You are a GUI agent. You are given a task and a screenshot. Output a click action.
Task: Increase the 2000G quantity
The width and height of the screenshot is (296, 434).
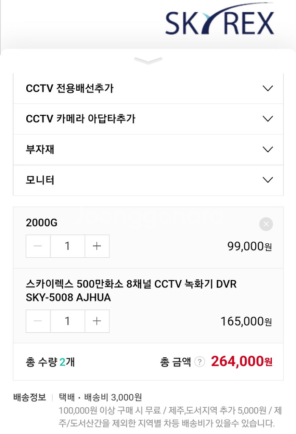pos(97,246)
